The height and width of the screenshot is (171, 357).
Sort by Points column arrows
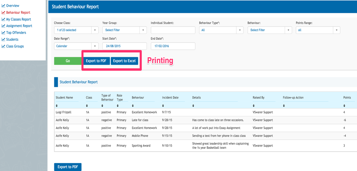coord(344,106)
